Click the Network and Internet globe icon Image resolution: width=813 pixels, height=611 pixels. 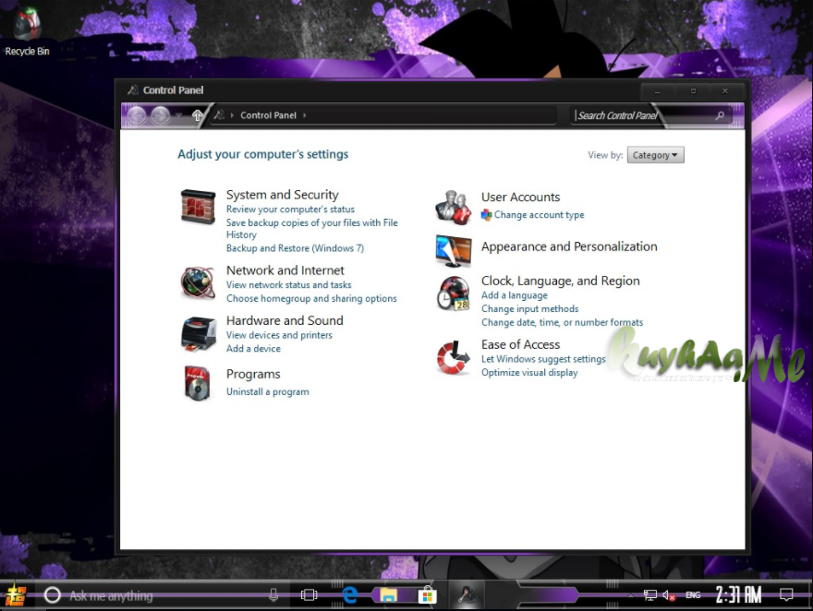[x=198, y=282]
